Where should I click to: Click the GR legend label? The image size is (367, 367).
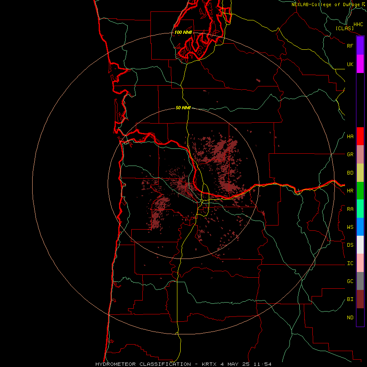click(350, 155)
